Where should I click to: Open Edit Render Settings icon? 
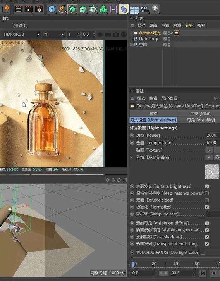tap(39, 9)
